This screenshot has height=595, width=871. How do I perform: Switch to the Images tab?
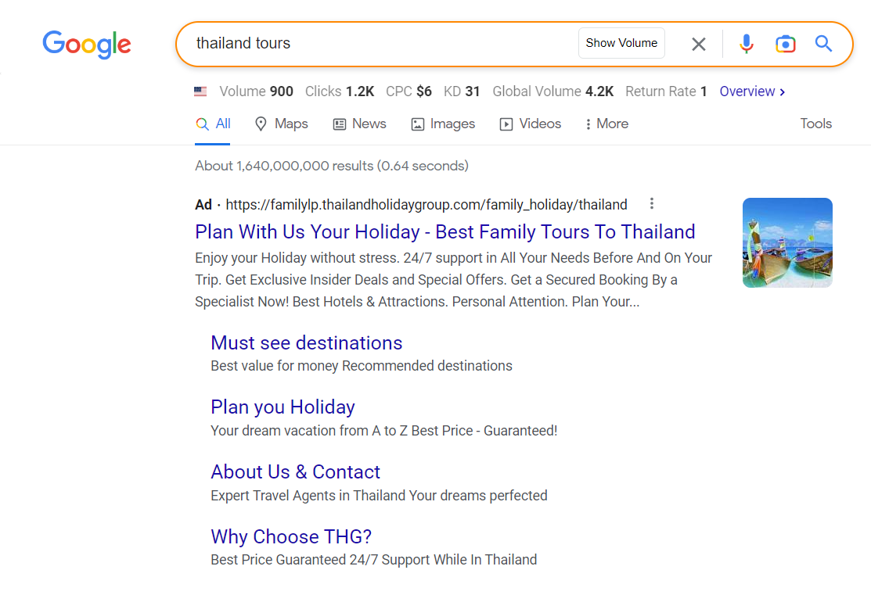click(443, 124)
